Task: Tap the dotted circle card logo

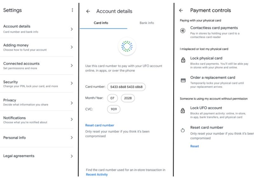Action: click(x=127, y=47)
